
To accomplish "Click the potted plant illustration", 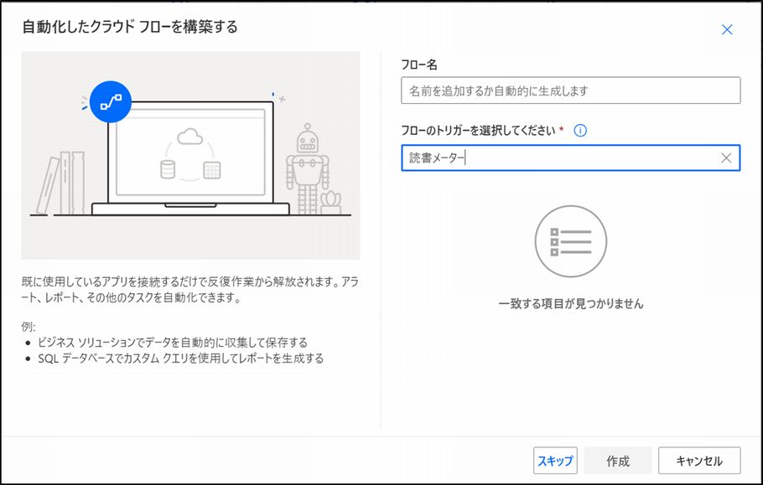I will coord(331,203).
